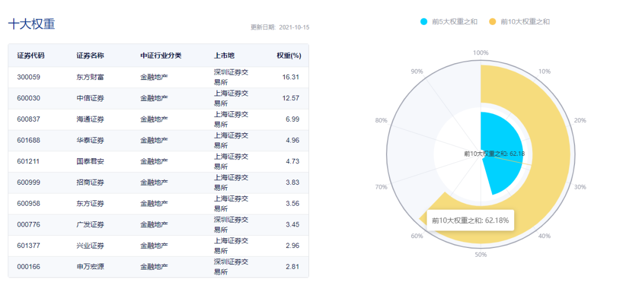Click the 50% axis label on chart
The width and height of the screenshot is (626, 292).
pyautogui.click(x=481, y=254)
